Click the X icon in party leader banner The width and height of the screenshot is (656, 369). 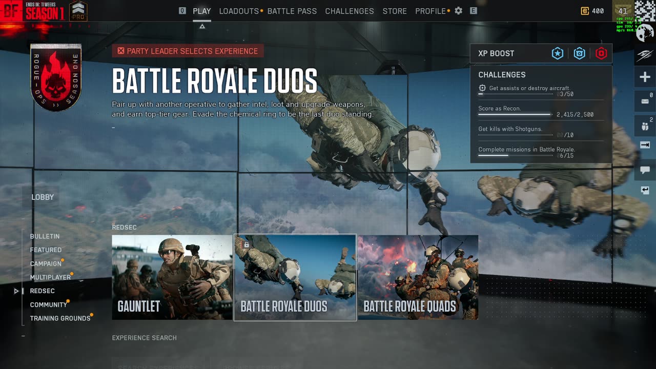tap(121, 51)
